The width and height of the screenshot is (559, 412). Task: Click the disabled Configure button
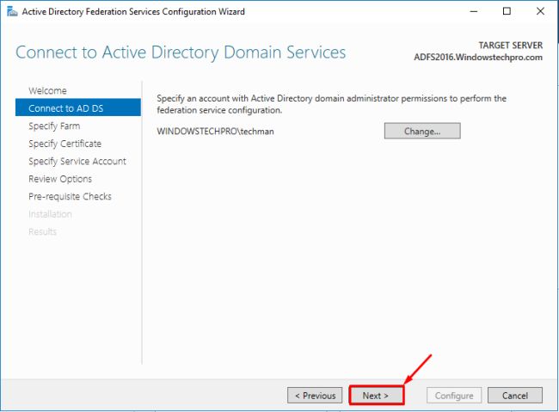(452, 396)
